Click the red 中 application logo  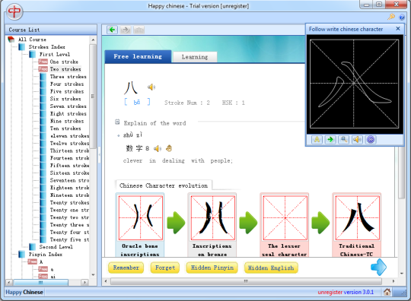point(14,11)
